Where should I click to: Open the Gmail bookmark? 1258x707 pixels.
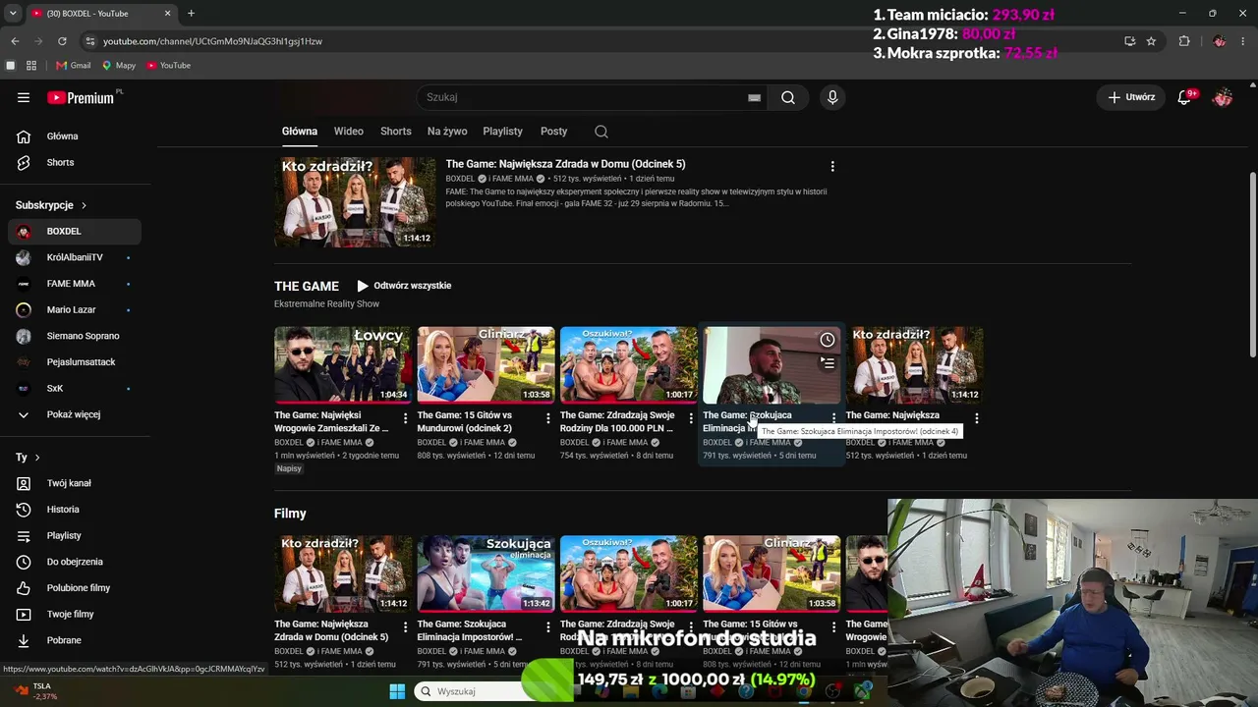tap(74, 66)
